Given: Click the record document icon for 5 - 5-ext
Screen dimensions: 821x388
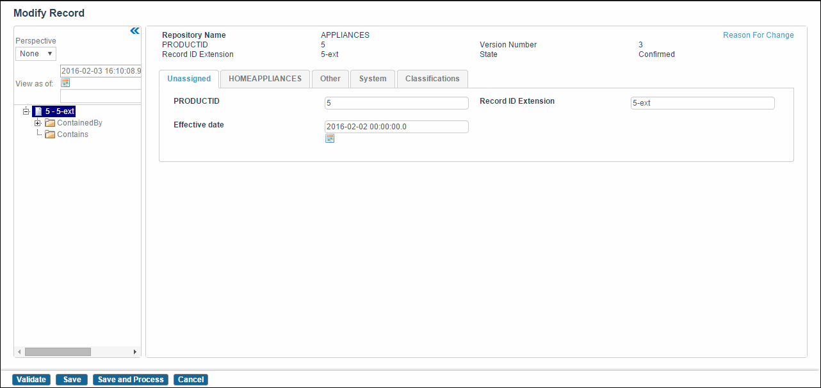Looking at the screenshot, I should [38, 111].
